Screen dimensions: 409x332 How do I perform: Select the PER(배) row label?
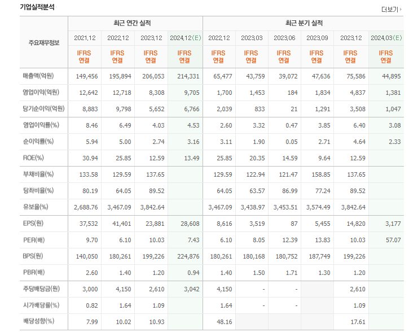tap(34, 240)
